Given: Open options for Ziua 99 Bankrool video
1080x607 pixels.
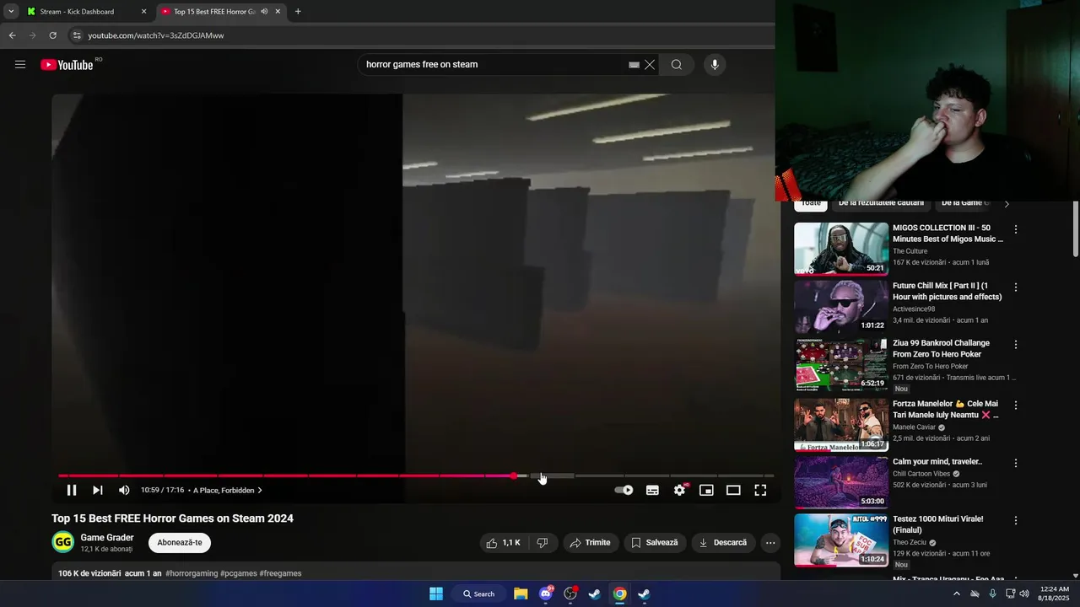Looking at the screenshot, I should coord(1016,345).
